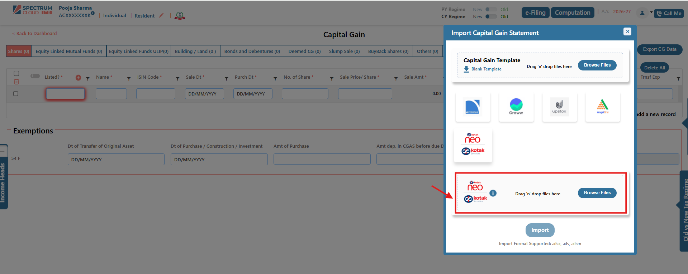The height and width of the screenshot is (274, 688).
Task: Switch to Building / Land tab
Action: click(195, 52)
